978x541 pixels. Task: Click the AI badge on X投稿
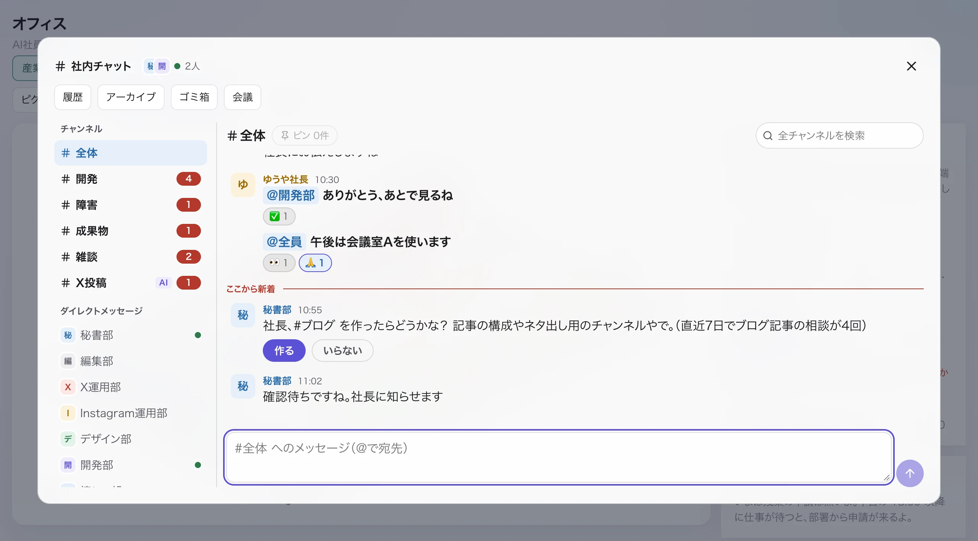(x=164, y=283)
